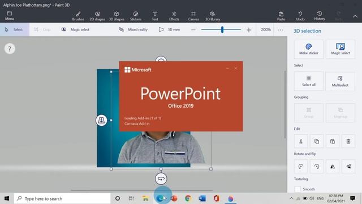Flip the selection horizontally
The height and width of the screenshot is (204, 362).
[333, 166]
